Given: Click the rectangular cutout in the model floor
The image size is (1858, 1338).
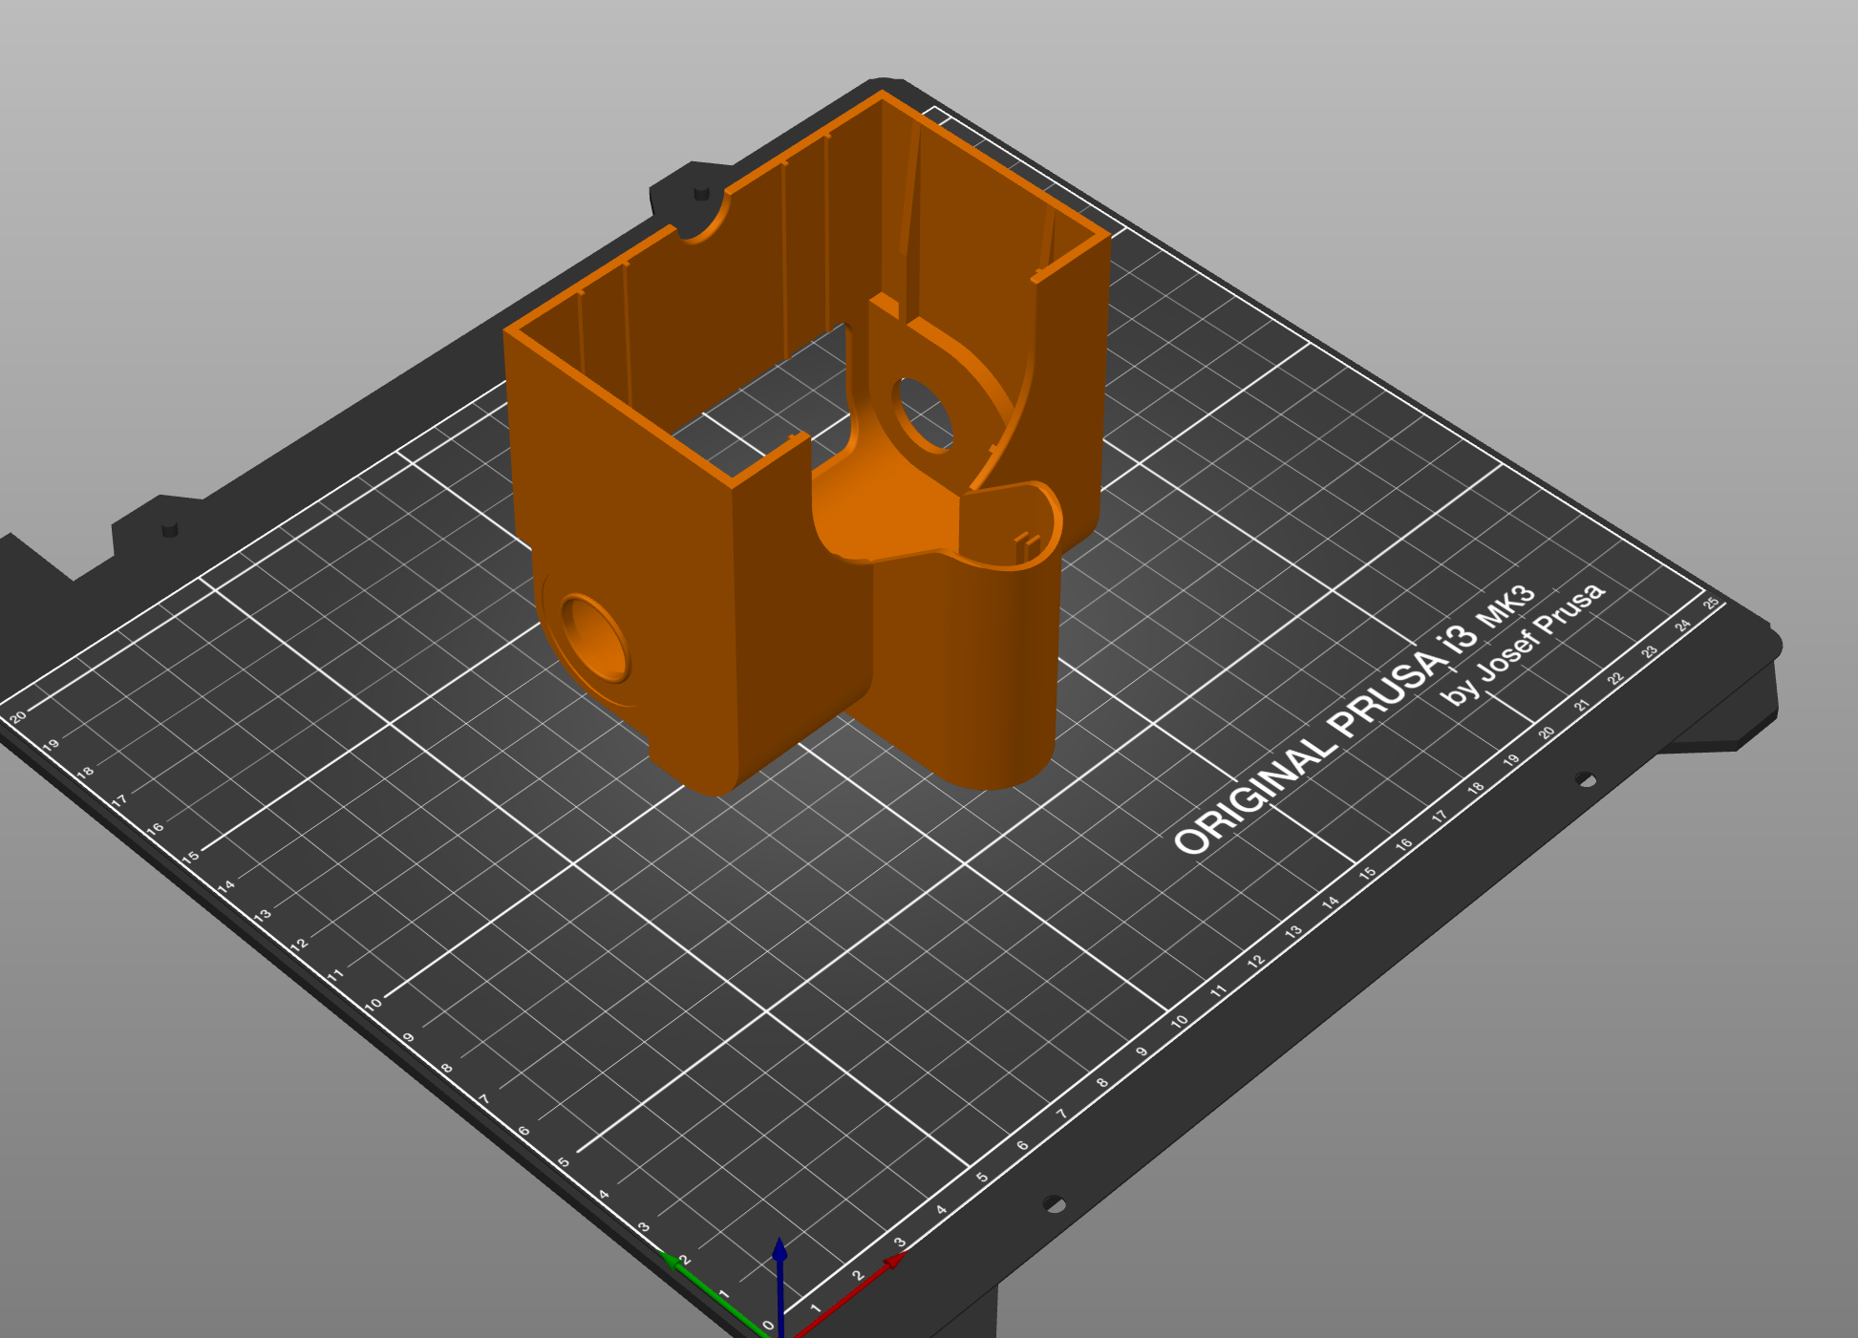Looking at the screenshot, I should point(764,401).
